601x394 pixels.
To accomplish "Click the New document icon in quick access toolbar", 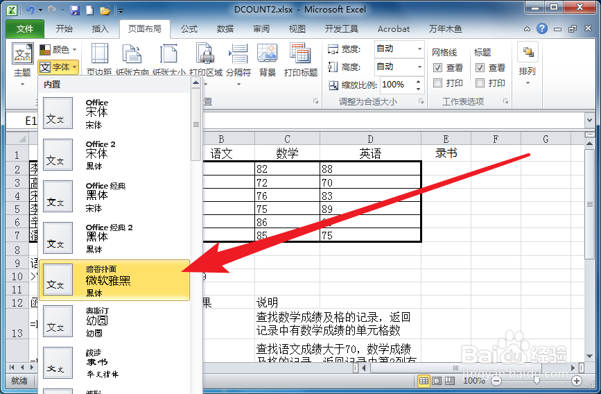I will click(x=89, y=10).
